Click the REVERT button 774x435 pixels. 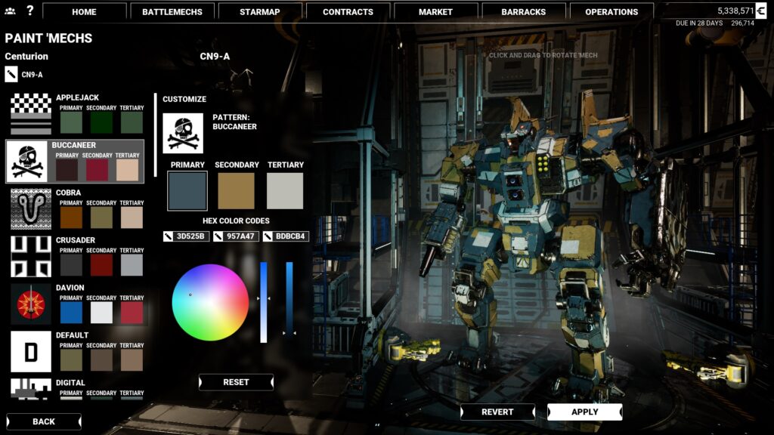(x=497, y=412)
